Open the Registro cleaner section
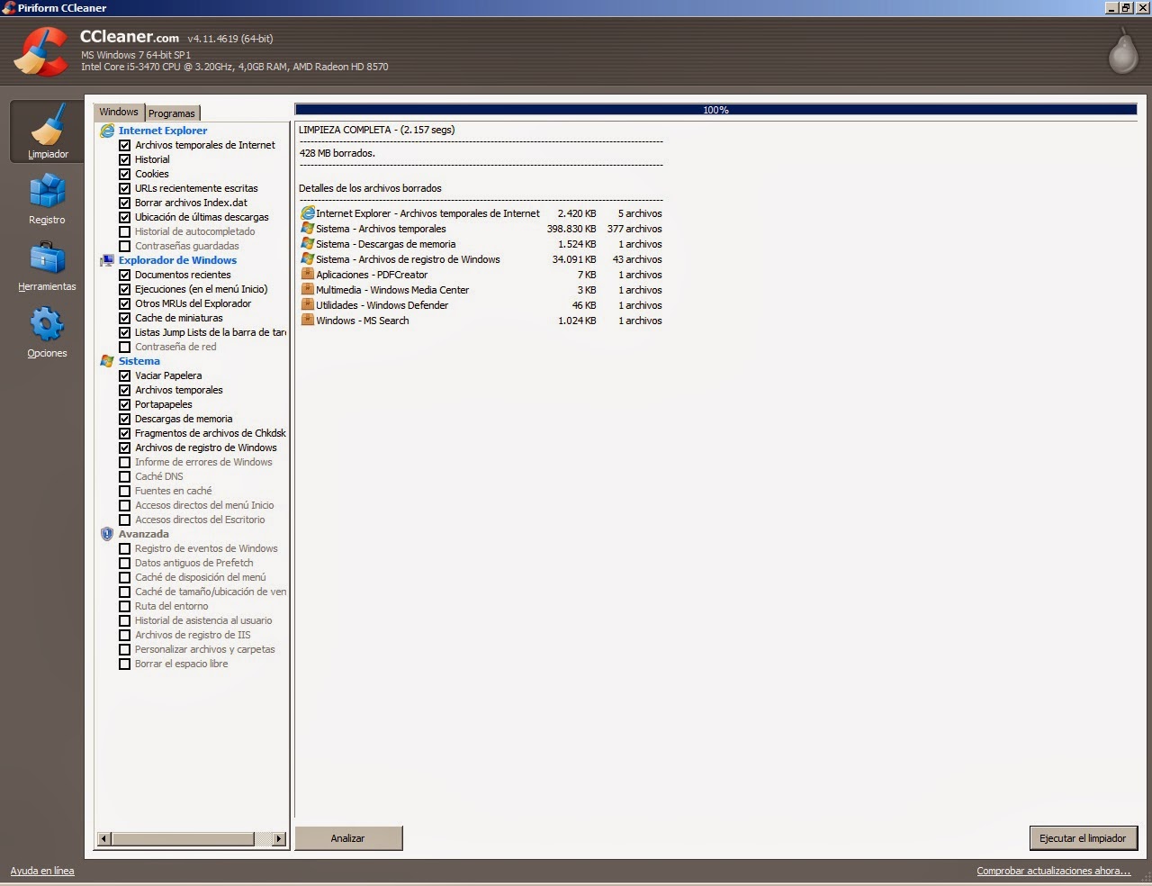1152x886 pixels. pos(47,200)
